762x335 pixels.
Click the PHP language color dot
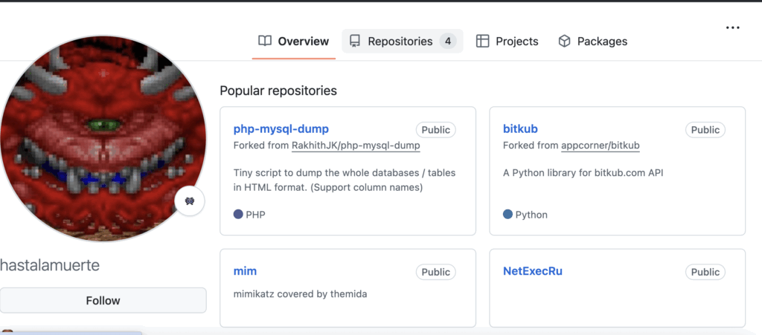(x=238, y=214)
